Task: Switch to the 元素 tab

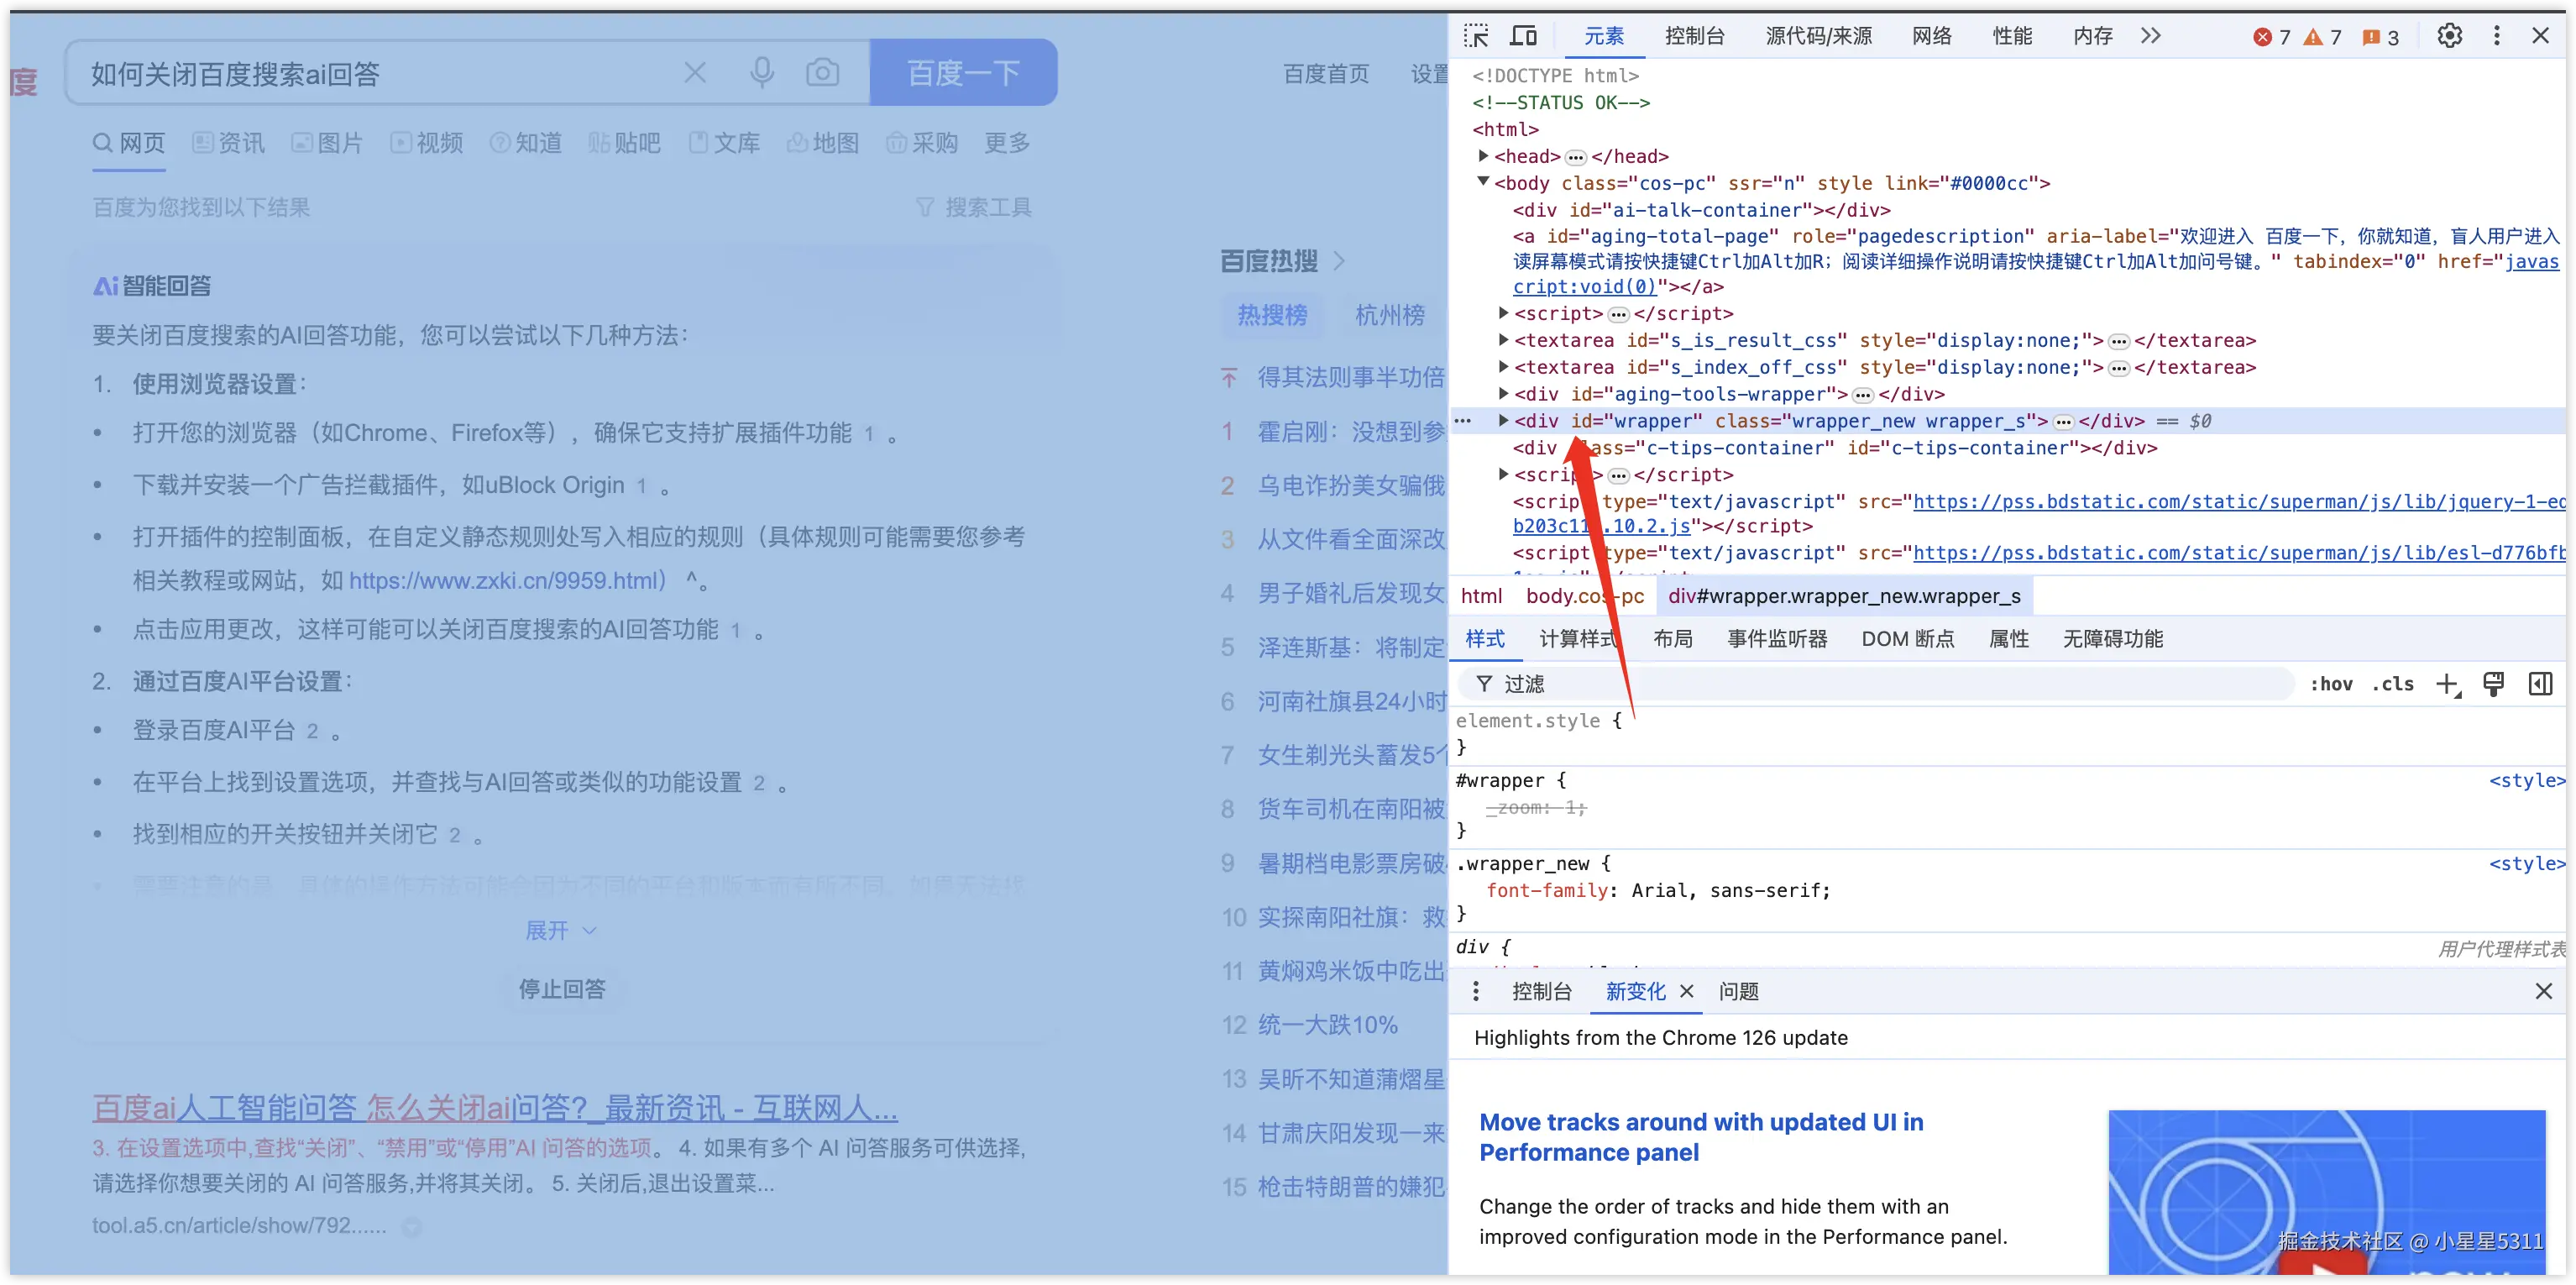Action: tap(1604, 36)
